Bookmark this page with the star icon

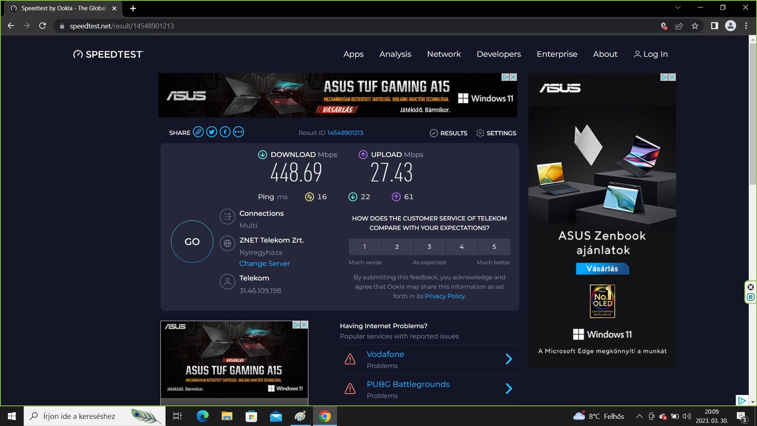[695, 26]
